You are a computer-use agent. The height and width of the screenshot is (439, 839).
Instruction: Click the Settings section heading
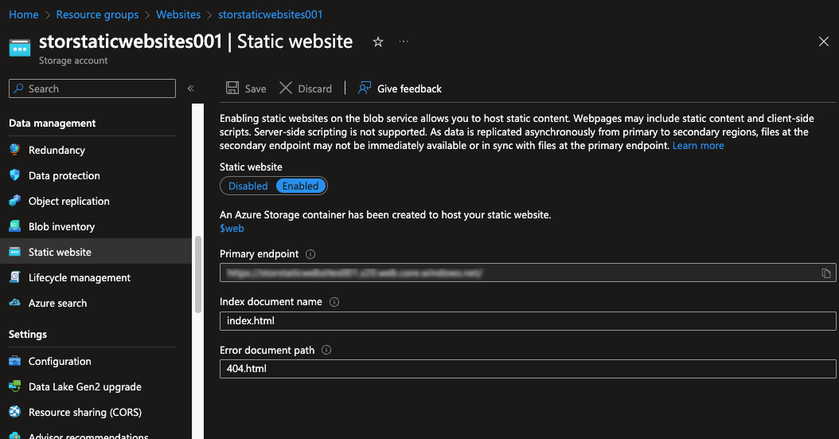click(x=28, y=334)
